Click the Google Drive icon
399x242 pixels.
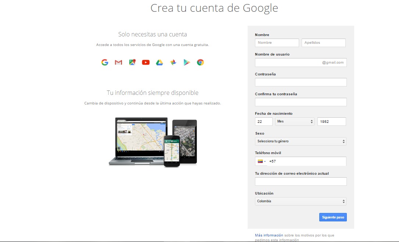coord(159,63)
